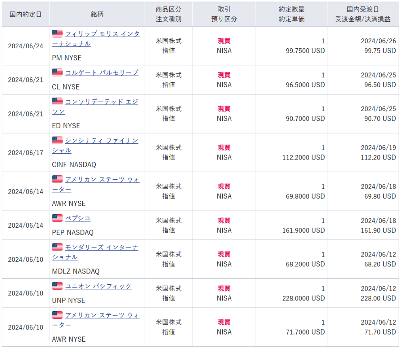
Task: Open the コンソリデーテッド エジソン stock page
Action: click(x=101, y=102)
